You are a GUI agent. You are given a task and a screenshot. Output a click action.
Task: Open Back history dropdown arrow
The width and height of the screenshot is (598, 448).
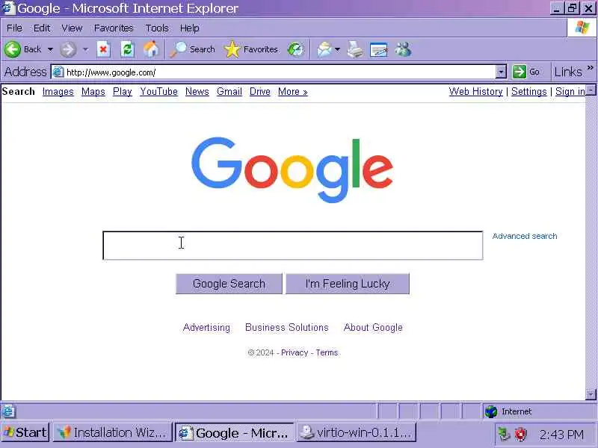(50, 49)
